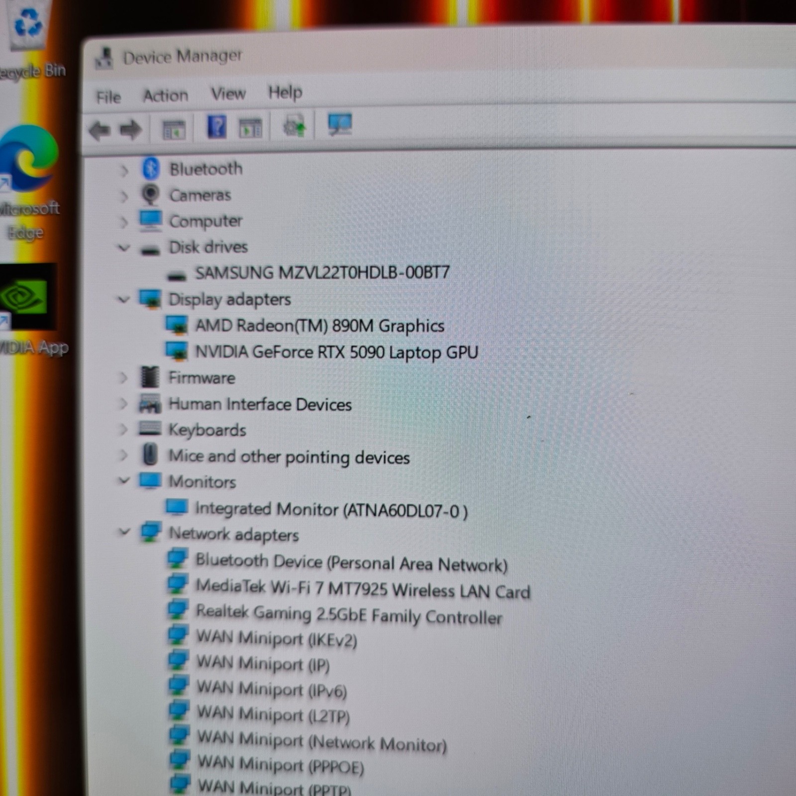Click the Keyboards category icon
The height and width of the screenshot is (796, 796).
click(x=150, y=428)
